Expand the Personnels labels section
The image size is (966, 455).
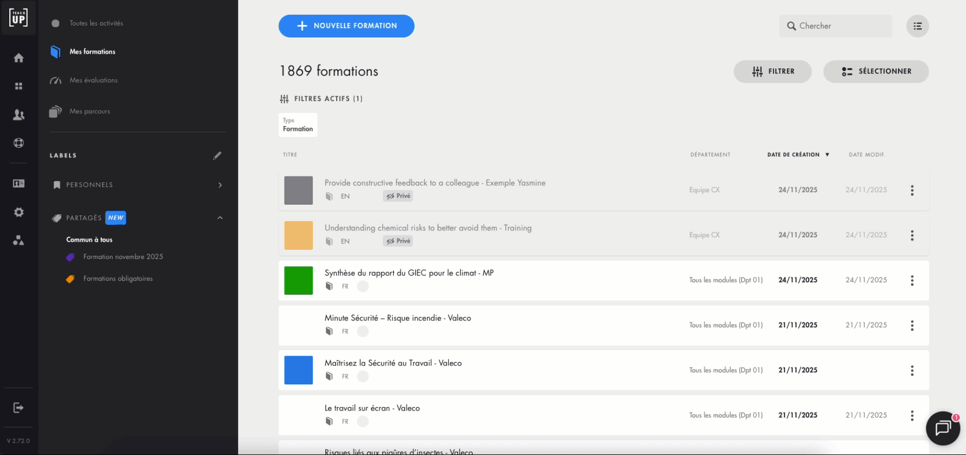coord(220,185)
